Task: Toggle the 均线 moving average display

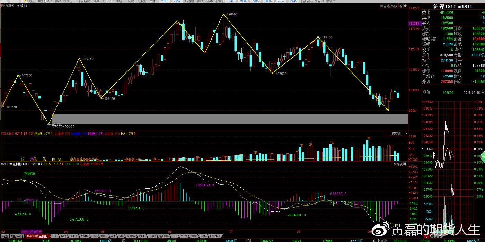Action: 394,6
